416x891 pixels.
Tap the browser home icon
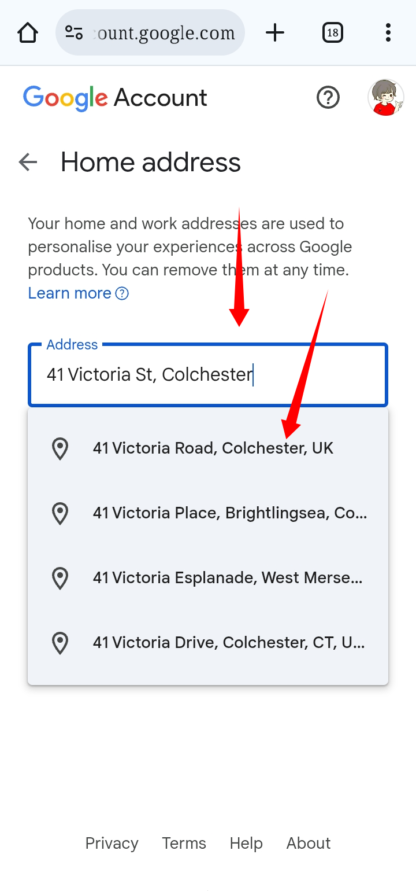(x=28, y=33)
